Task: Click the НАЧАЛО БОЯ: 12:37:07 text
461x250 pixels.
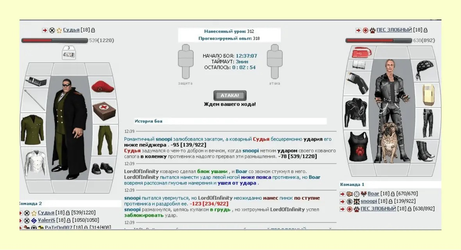Action: coord(230,55)
